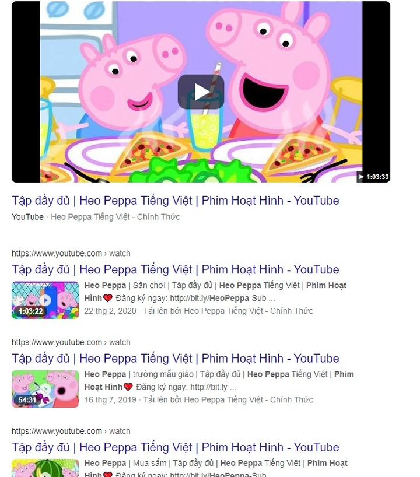Open the 54:31 video thumbnail
The image size is (420, 477).
click(45, 389)
